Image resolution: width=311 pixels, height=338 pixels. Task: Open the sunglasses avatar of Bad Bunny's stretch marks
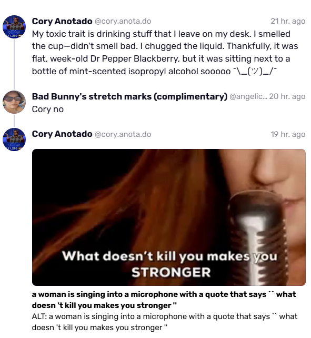[14, 102]
